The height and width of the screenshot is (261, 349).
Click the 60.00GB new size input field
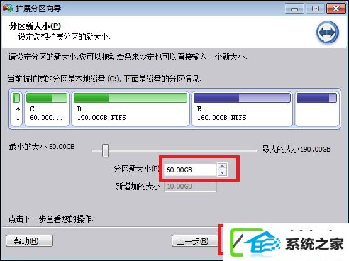[x=191, y=170]
